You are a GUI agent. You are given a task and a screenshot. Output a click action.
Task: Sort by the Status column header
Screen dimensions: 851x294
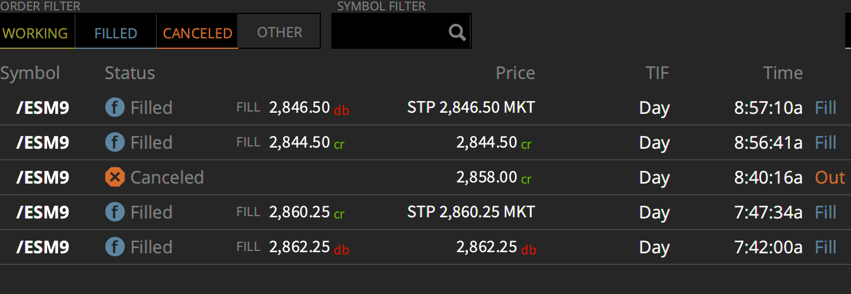click(130, 73)
